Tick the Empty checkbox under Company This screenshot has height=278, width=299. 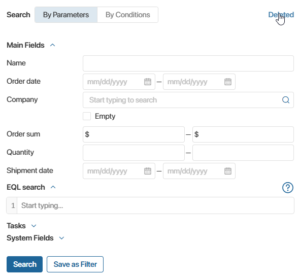point(87,116)
